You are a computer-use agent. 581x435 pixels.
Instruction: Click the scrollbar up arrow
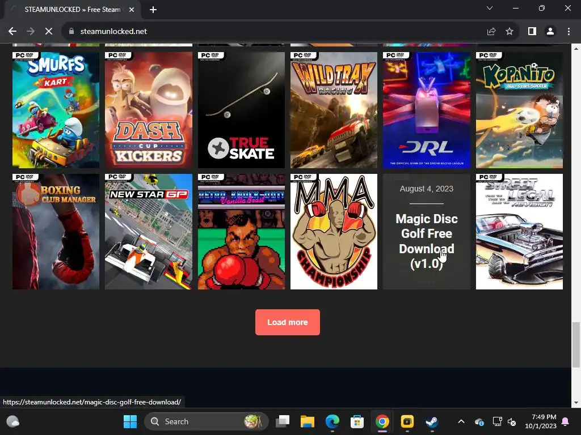[x=576, y=48]
